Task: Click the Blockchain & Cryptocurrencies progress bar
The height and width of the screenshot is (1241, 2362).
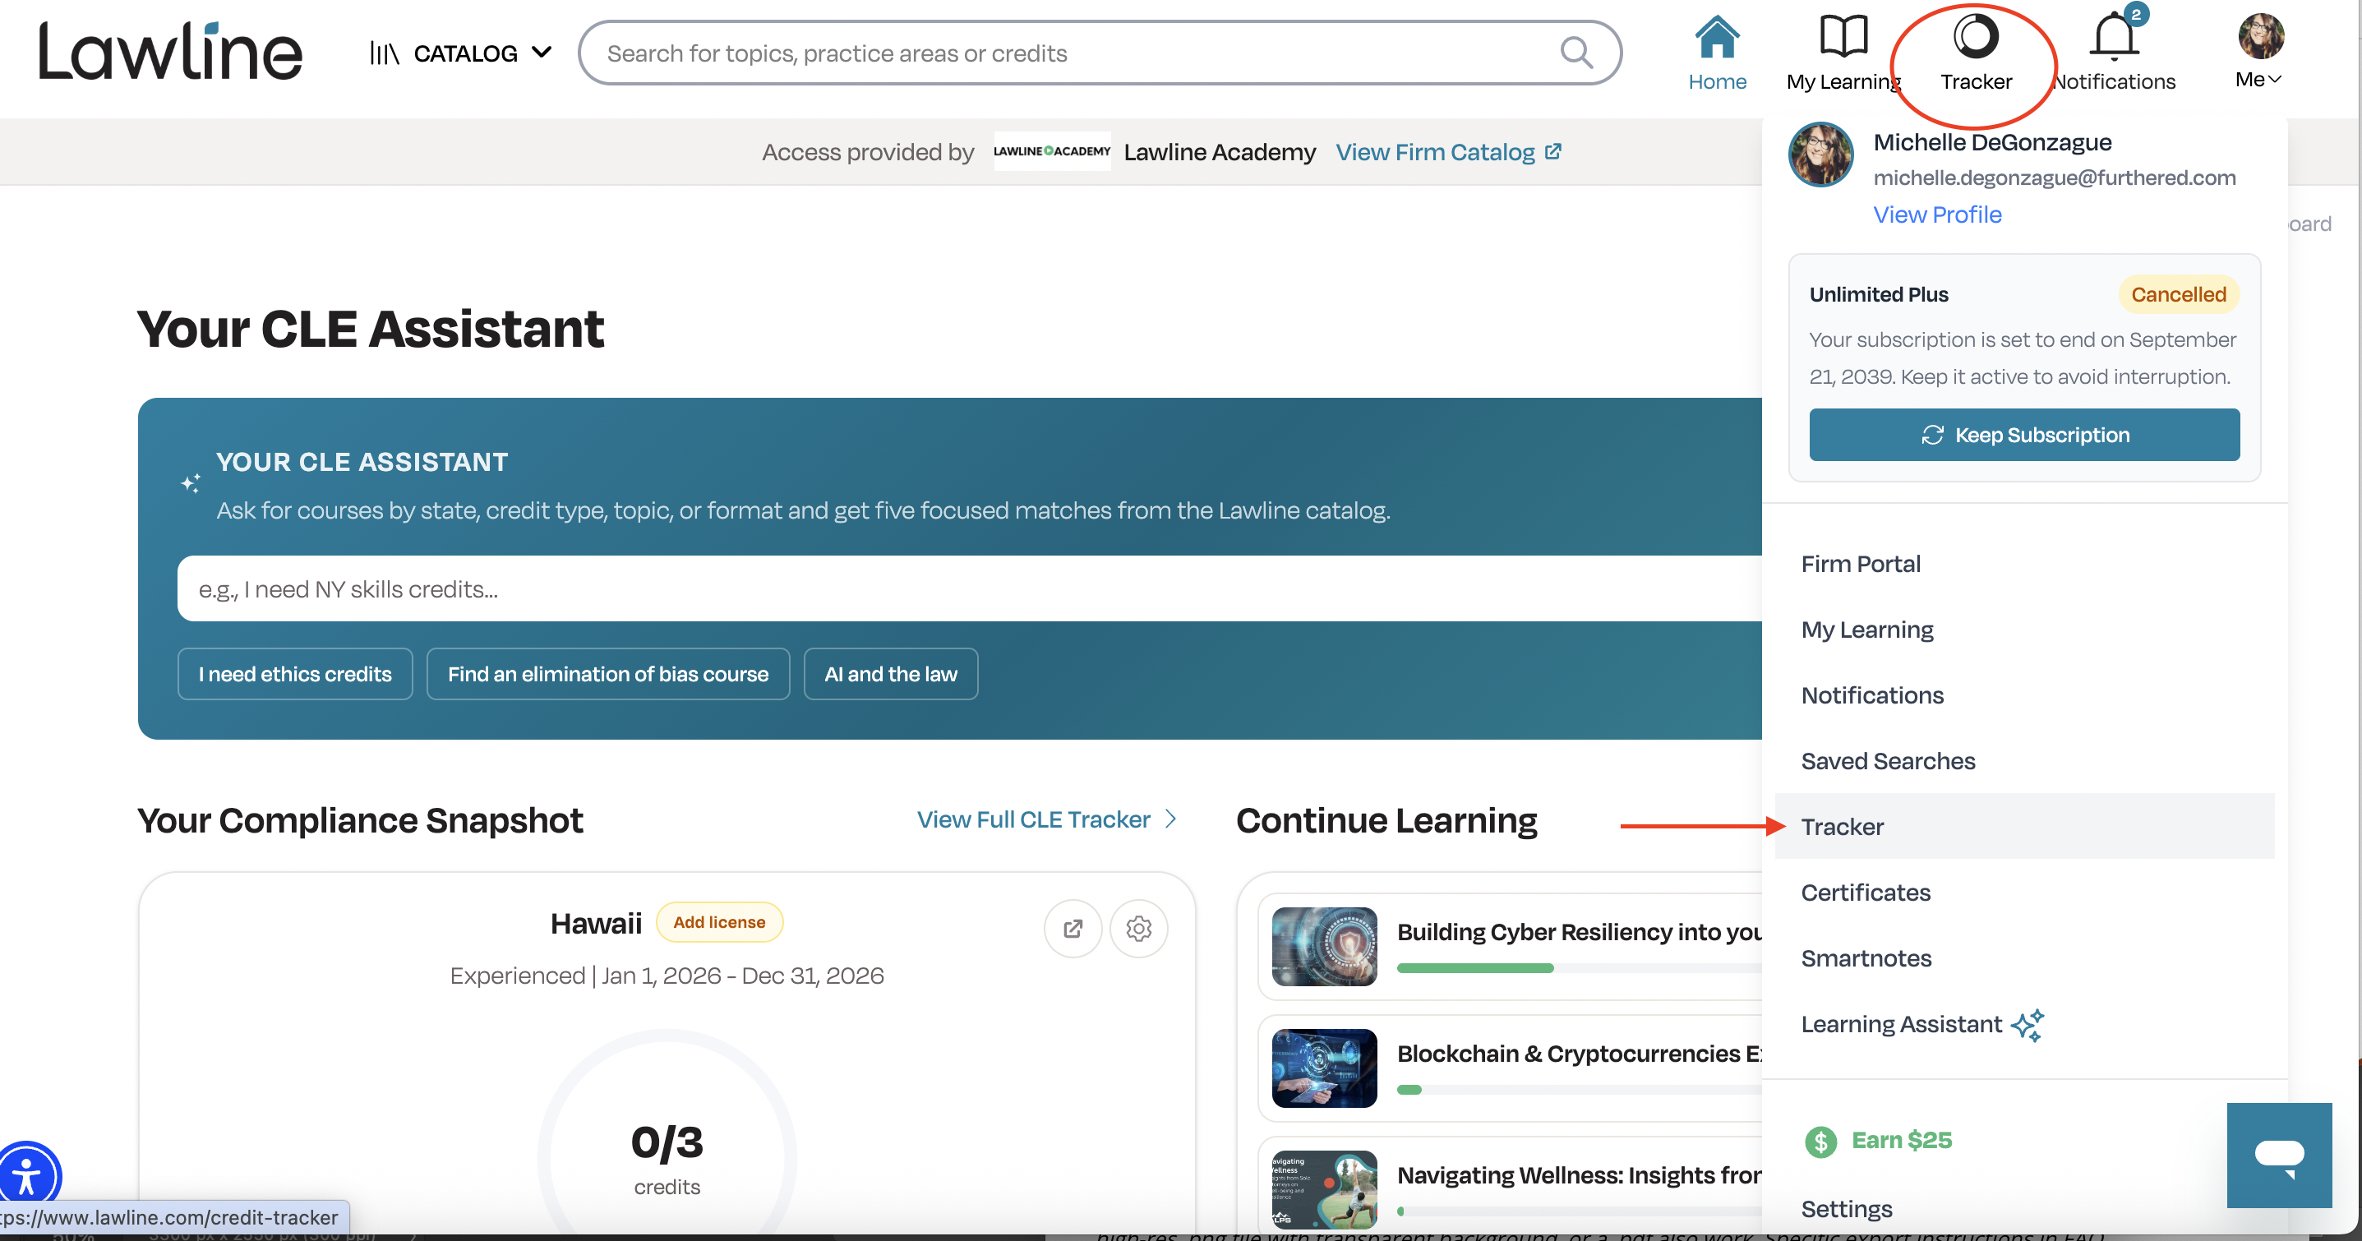Action: [x=1579, y=1090]
